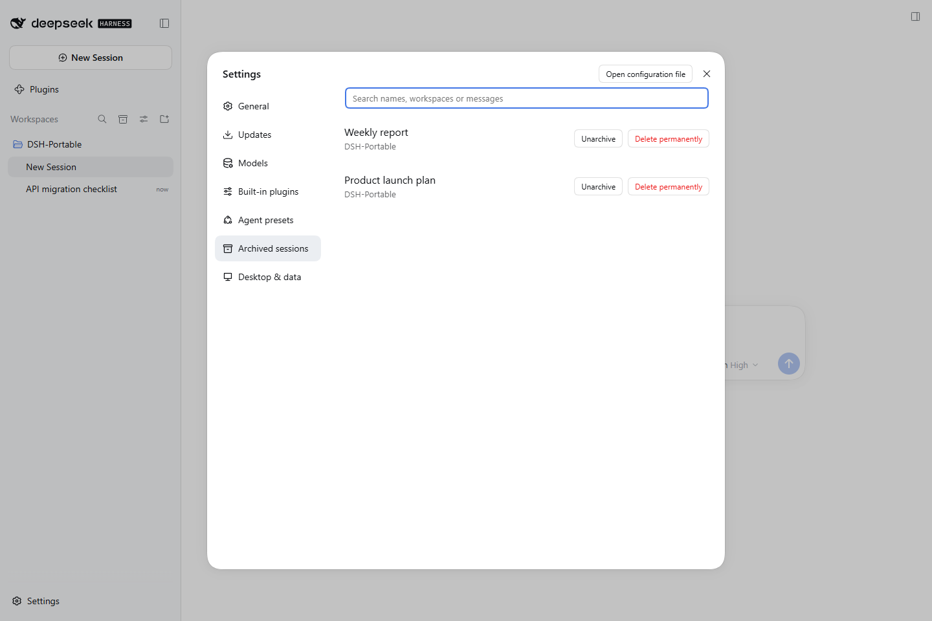Viewport: 932px width, 621px height.
Task: Start a New Session
Action: click(x=91, y=58)
